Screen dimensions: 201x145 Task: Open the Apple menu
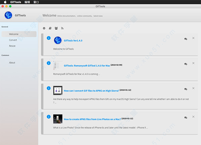(x=5, y=2)
